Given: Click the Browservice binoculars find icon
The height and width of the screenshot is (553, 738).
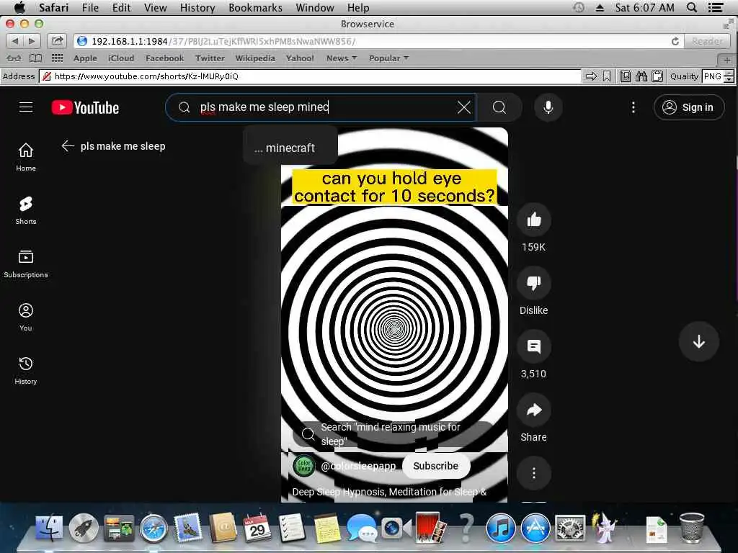Looking at the screenshot, I should coord(641,76).
